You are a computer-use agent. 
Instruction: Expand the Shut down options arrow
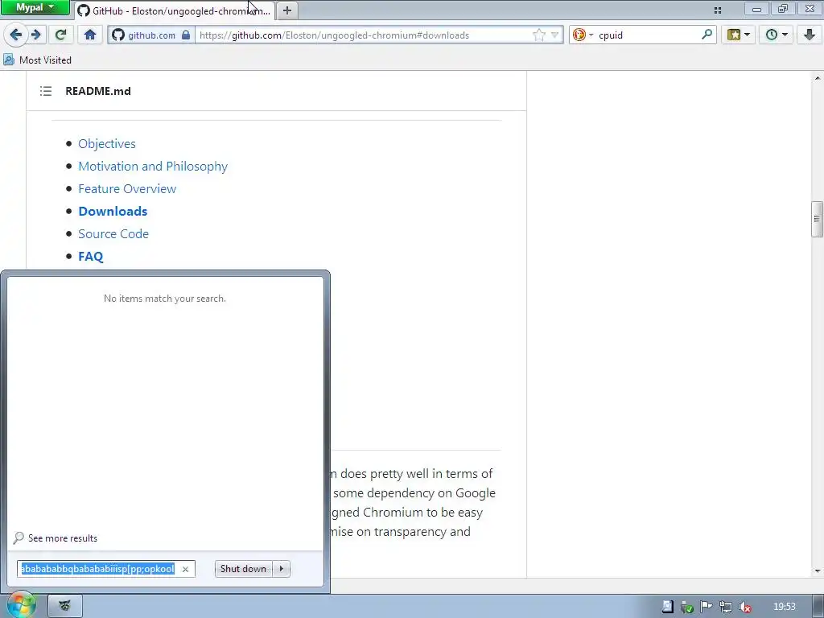(282, 569)
